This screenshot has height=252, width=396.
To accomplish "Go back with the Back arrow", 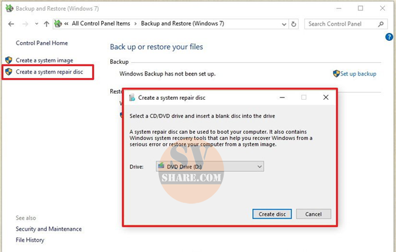I will tap(11, 24).
